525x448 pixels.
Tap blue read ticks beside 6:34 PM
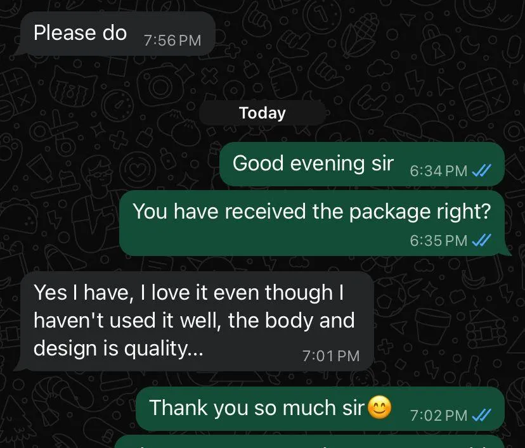tap(481, 170)
